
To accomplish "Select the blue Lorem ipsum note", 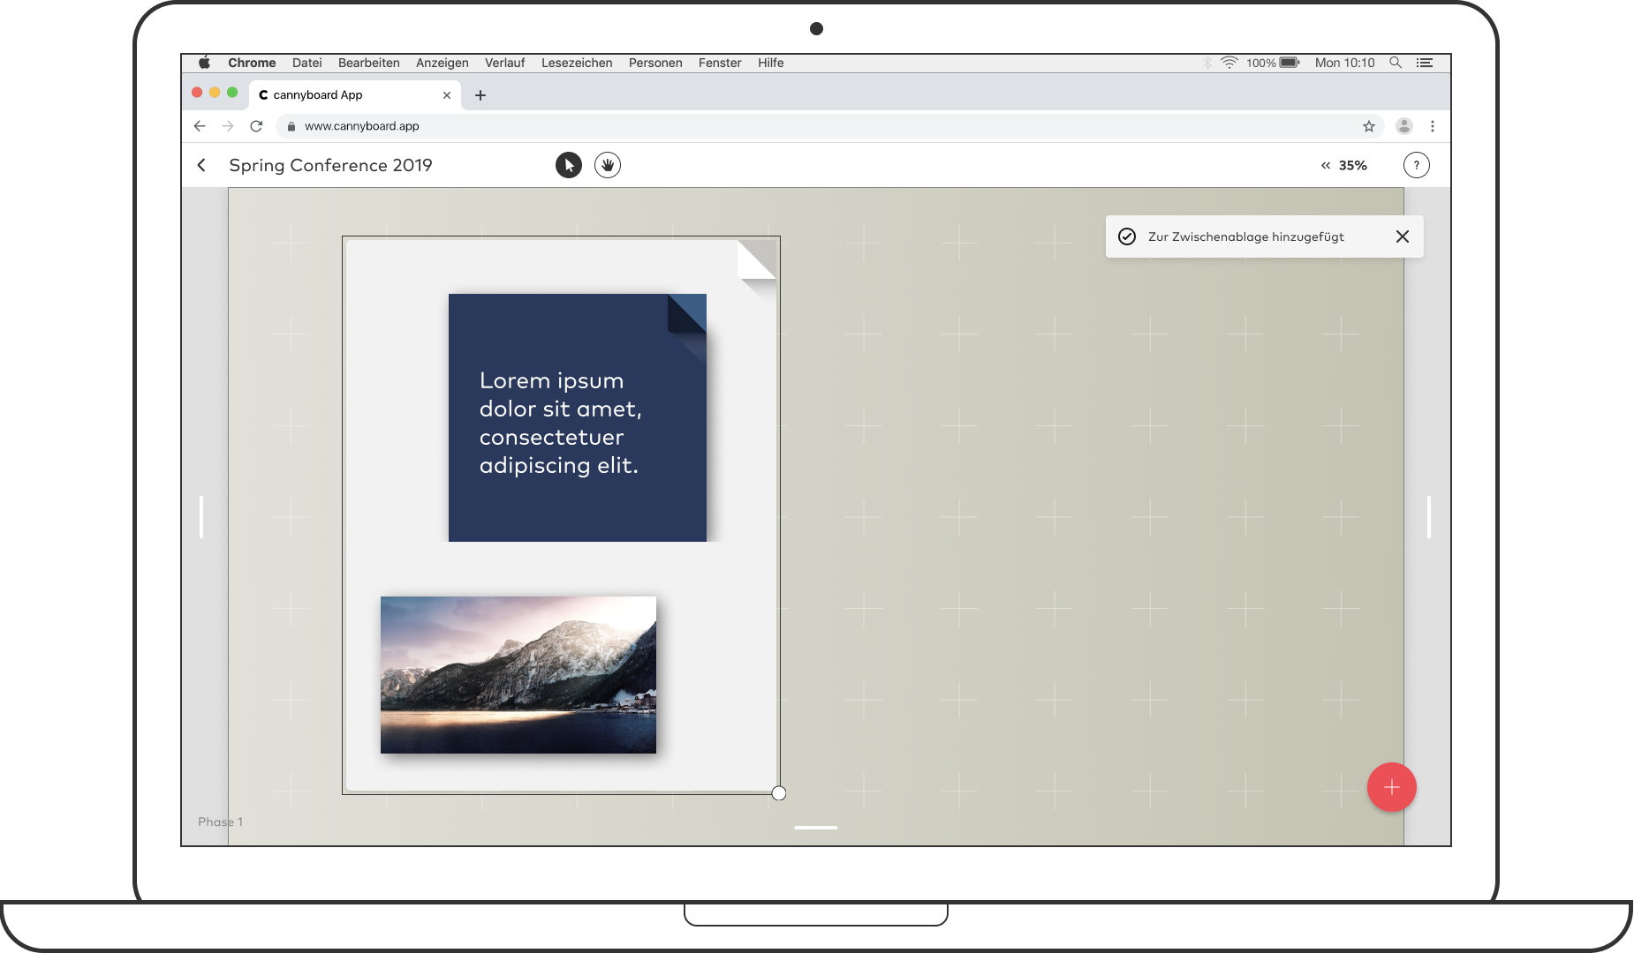I will [x=578, y=417].
